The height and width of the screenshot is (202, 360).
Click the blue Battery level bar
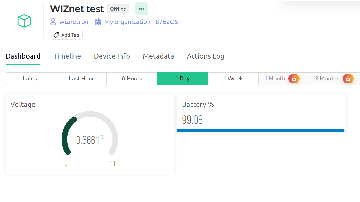pos(260,131)
